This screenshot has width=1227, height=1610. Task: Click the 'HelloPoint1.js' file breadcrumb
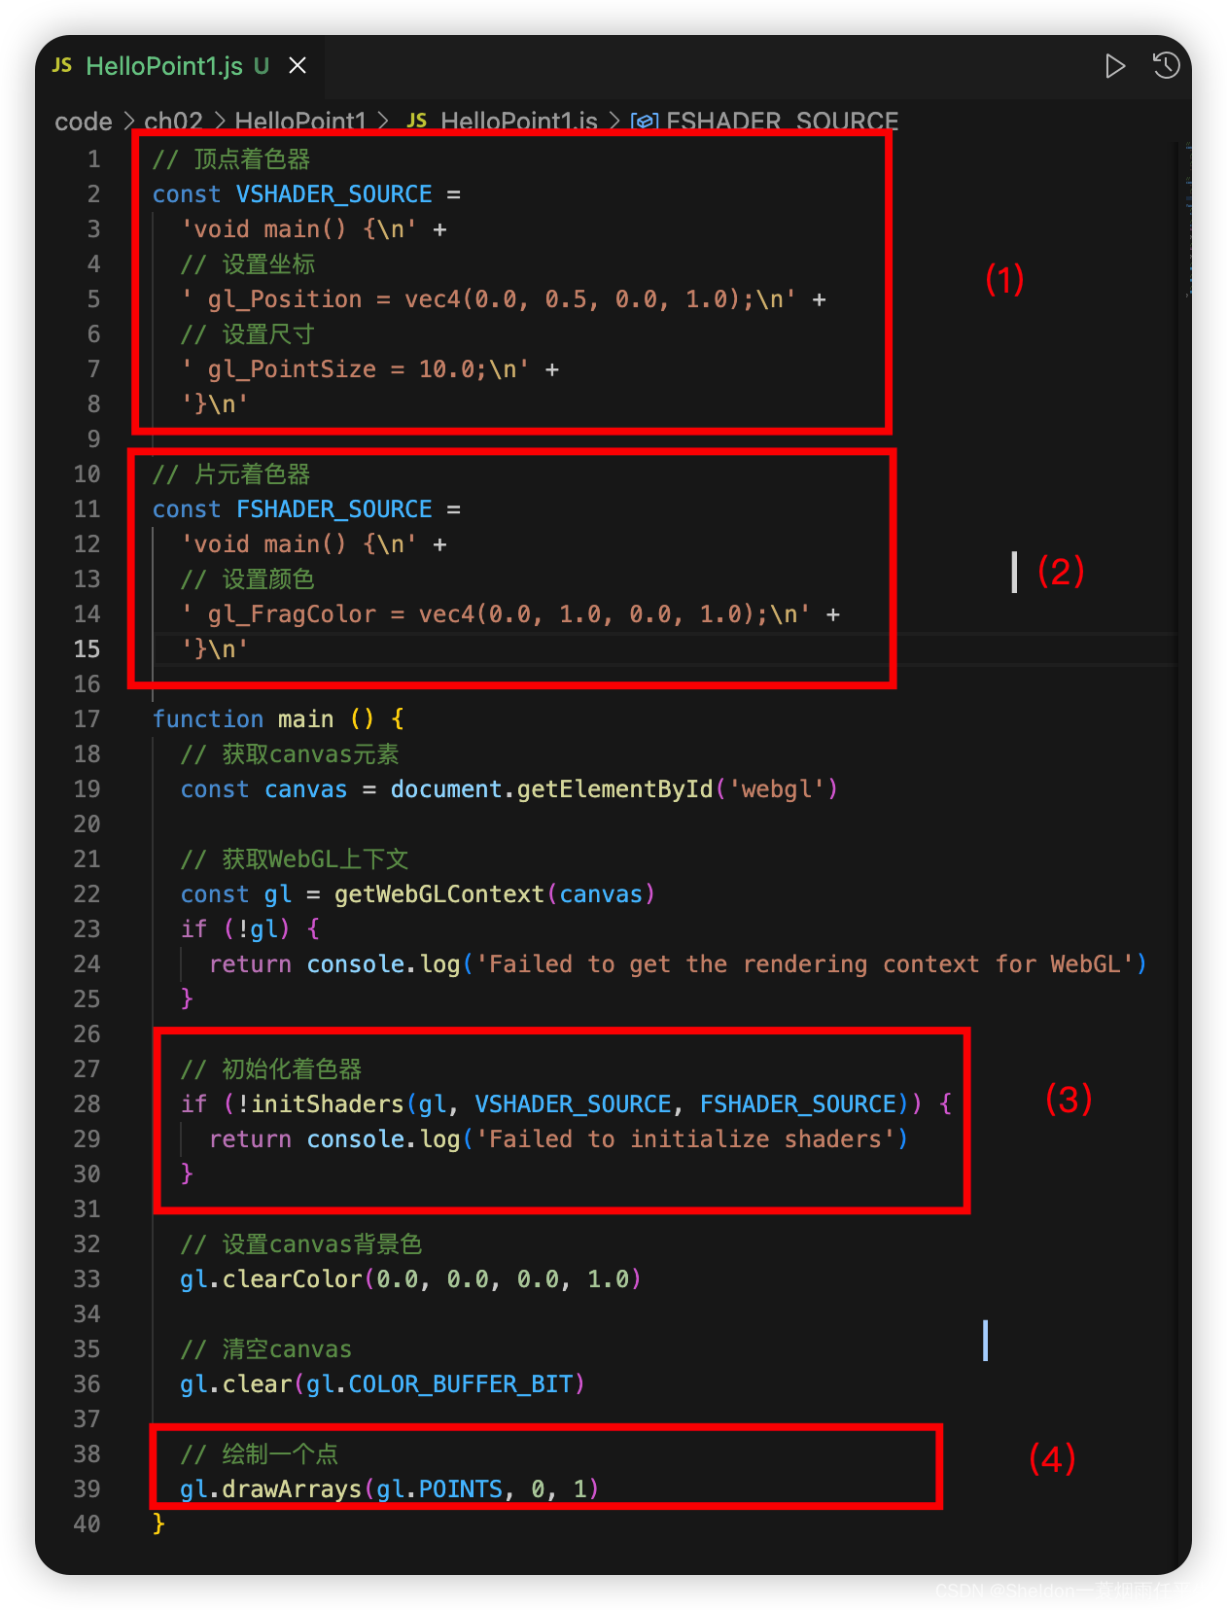pos(519,121)
